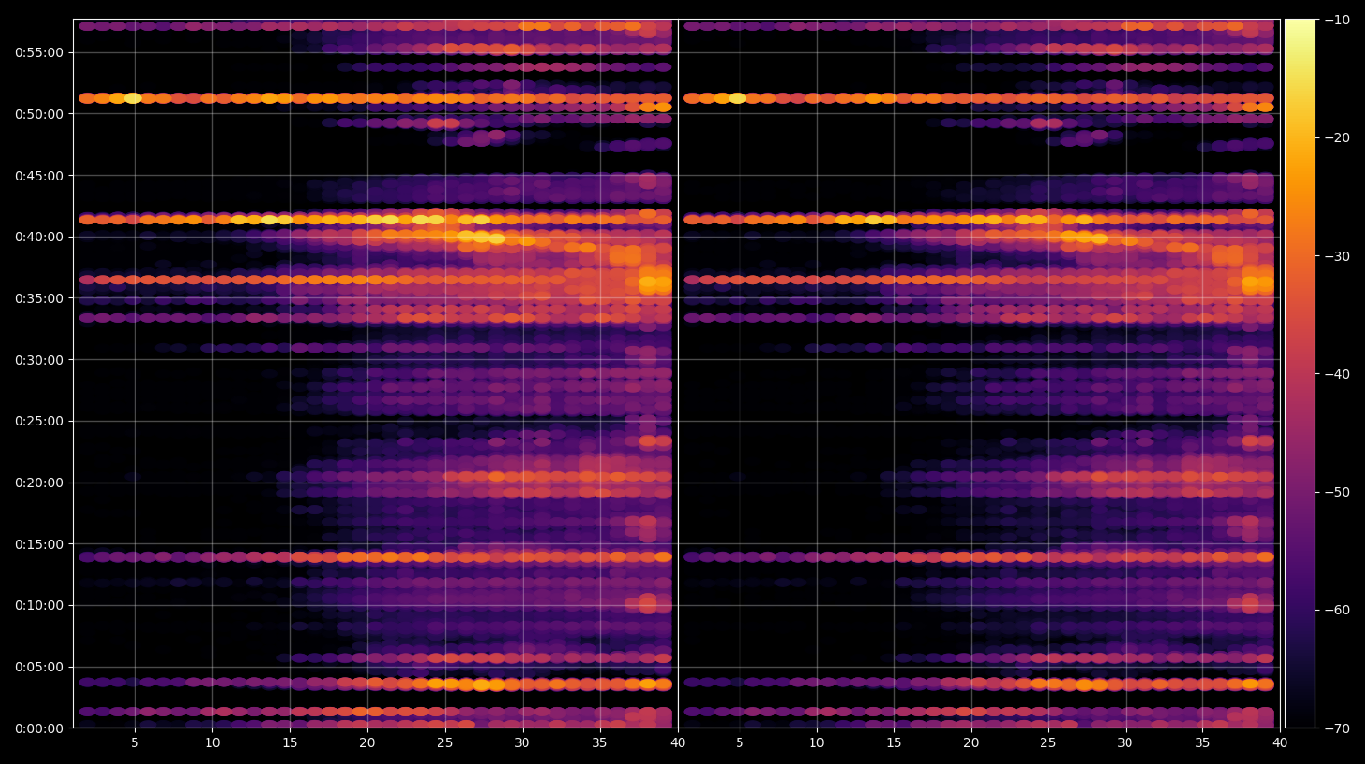Click x-axis label 15 under the left plot
Image resolution: width=1365 pixels, height=764 pixels.
[290, 743]
